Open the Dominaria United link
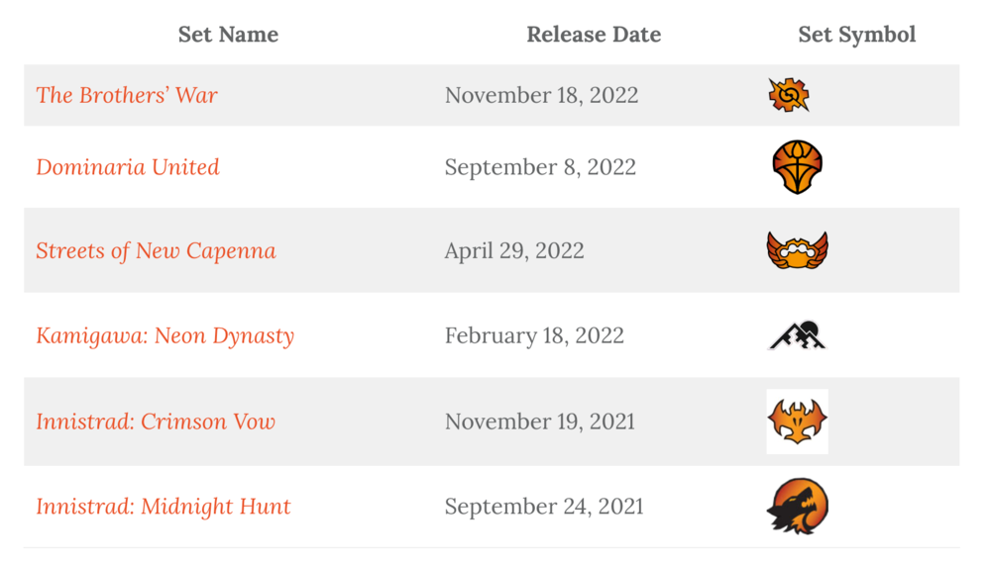Viewport: 991px width, 563px height. tap(128, 166)
